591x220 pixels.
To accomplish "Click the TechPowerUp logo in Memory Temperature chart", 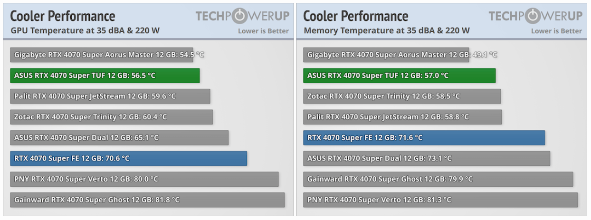I will [x=535, y=16].
